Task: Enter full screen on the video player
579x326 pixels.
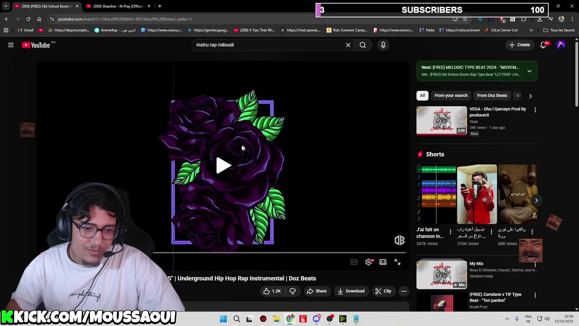Action: [x=398, y=262]
